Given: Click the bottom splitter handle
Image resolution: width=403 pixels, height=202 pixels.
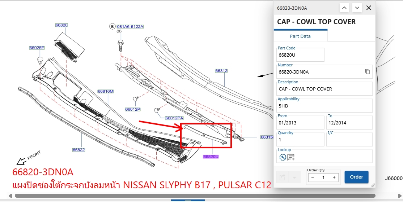Looking at the screenshot, I should click(x=188, y=200).
